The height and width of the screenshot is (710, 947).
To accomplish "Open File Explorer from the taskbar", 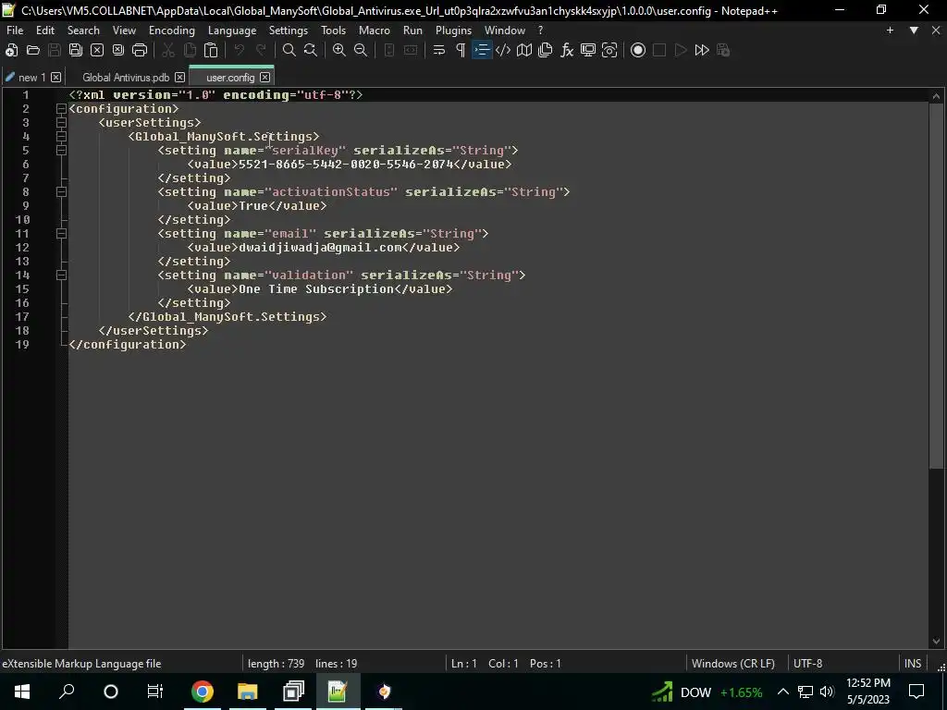I will 248,692.
